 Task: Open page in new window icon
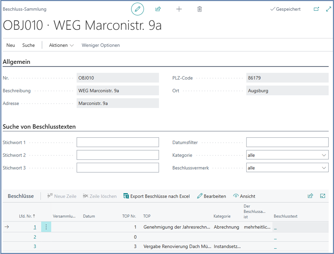[316, 9]
